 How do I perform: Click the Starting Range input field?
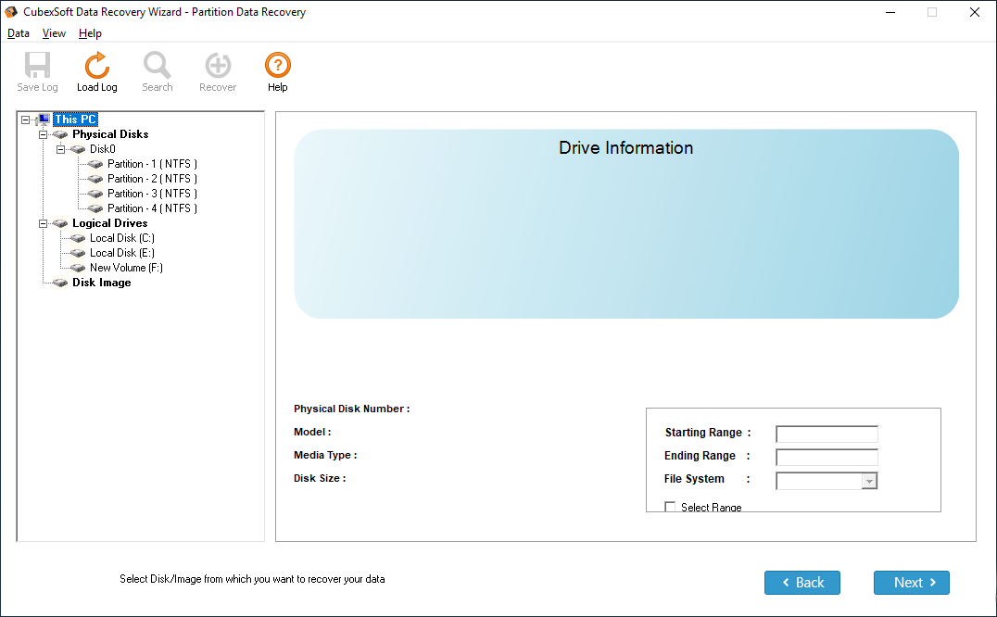(x=826, y=434)
